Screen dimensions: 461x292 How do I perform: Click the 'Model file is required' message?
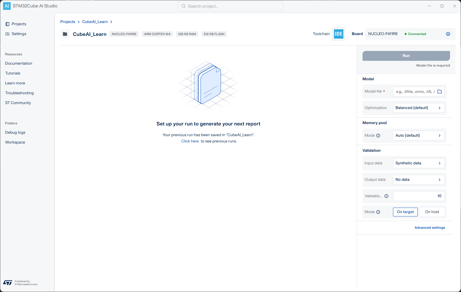tap(433, 66)
